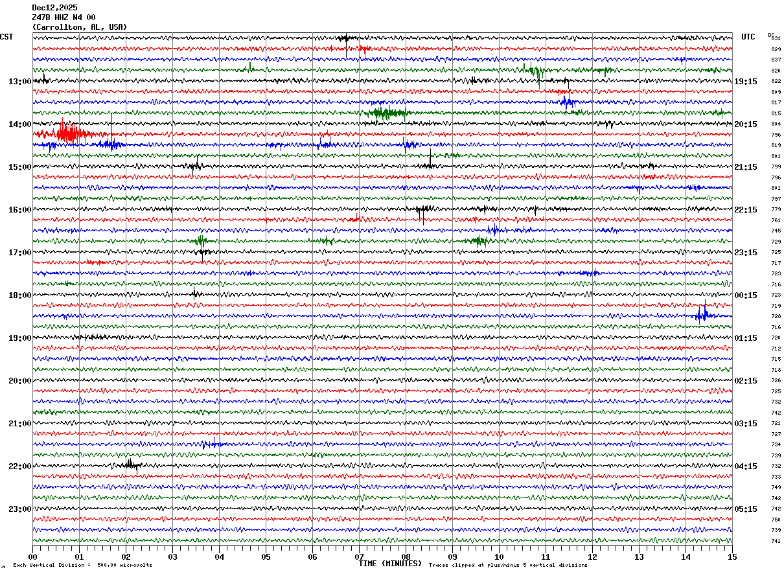Click the traces clipped footnote text
Image resolution: width=784 pixels, height=574 pixels.
[x=508, y=566]
